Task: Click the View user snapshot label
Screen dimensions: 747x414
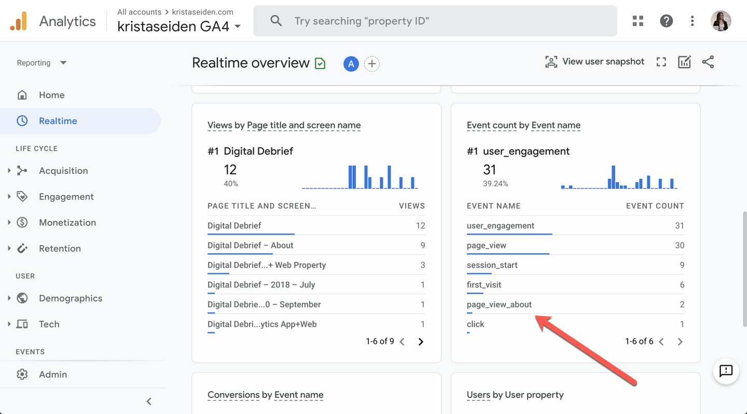Action: point(603,62)
